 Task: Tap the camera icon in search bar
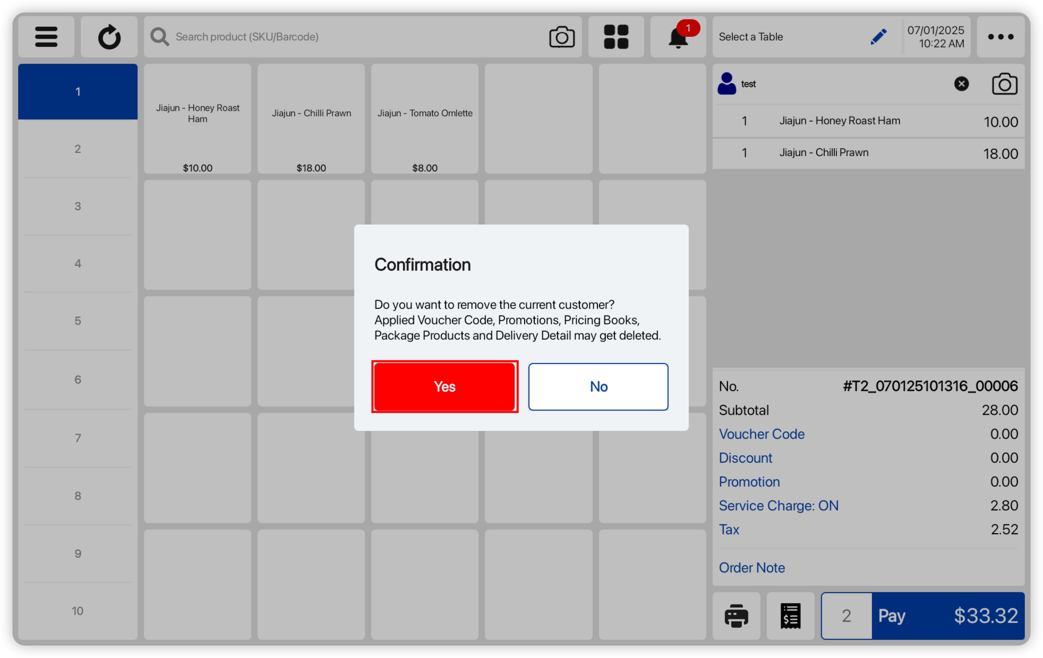[x=562, y=37]
